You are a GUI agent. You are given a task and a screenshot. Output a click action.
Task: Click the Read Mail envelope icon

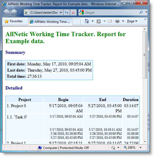pyautogui.click(x=110, y=21)
